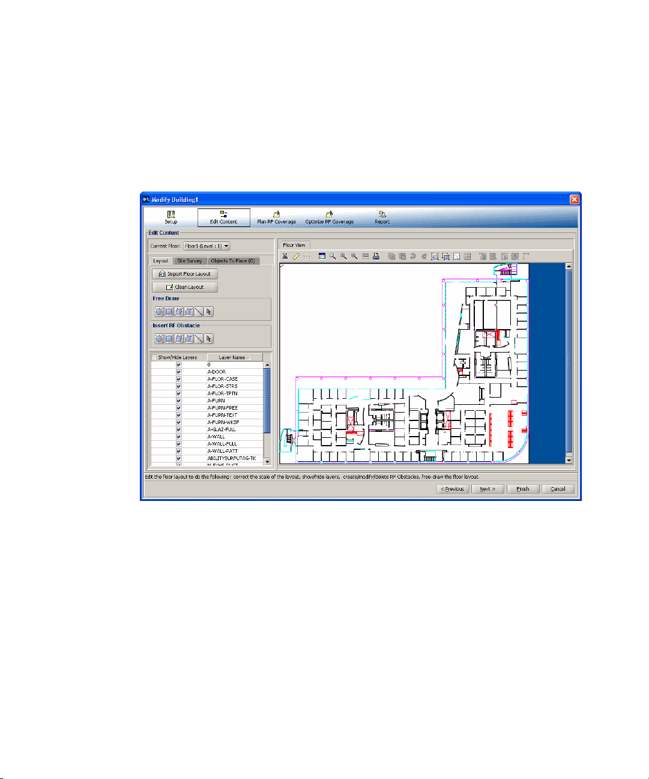
Task: Click the list lines icon left of the printer
Action: point(365,256)
